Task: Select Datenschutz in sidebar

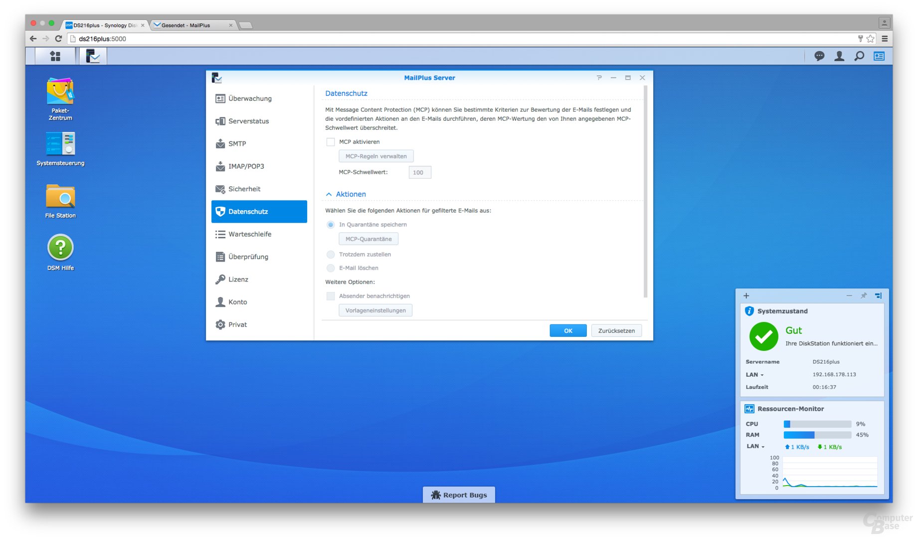Action: 259,212
